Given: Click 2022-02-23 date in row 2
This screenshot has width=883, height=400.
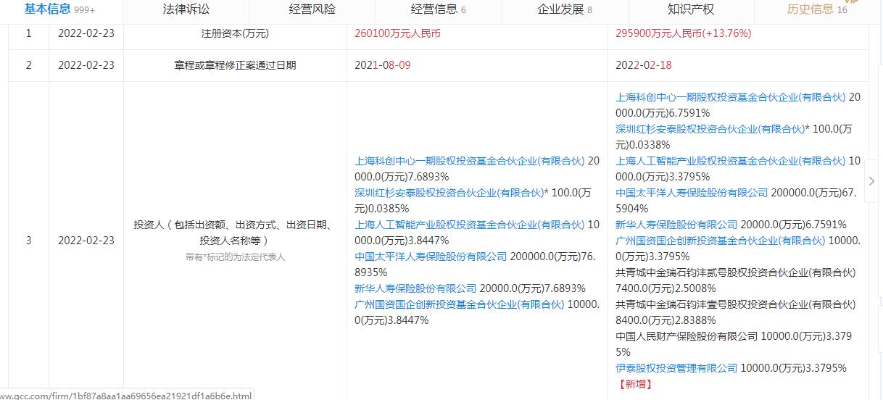Looking at the screenshot, I should pyautogui.click(x=86, y=65).
